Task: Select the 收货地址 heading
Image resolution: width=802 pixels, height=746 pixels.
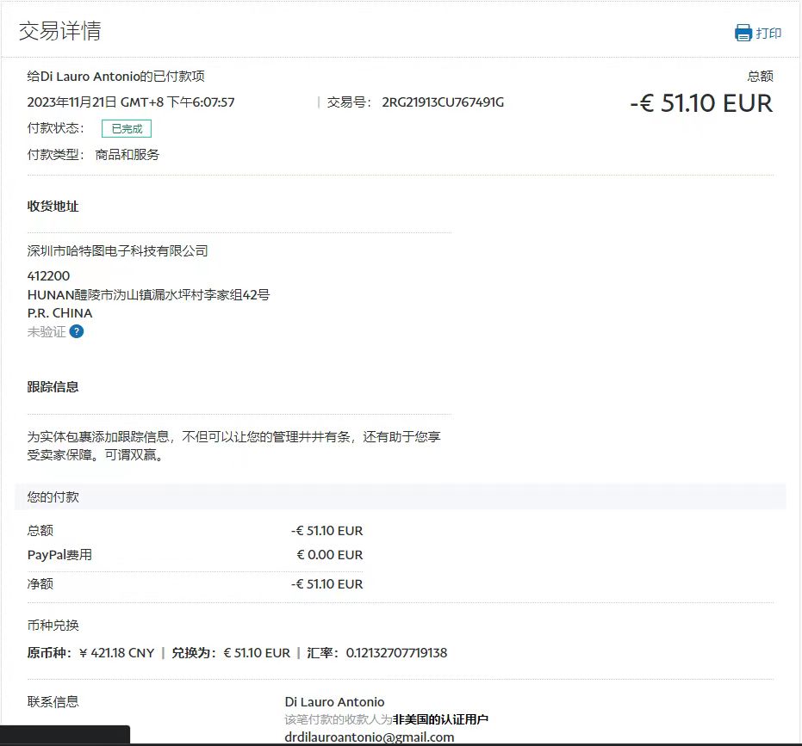Action: click(x=53, y=207)
